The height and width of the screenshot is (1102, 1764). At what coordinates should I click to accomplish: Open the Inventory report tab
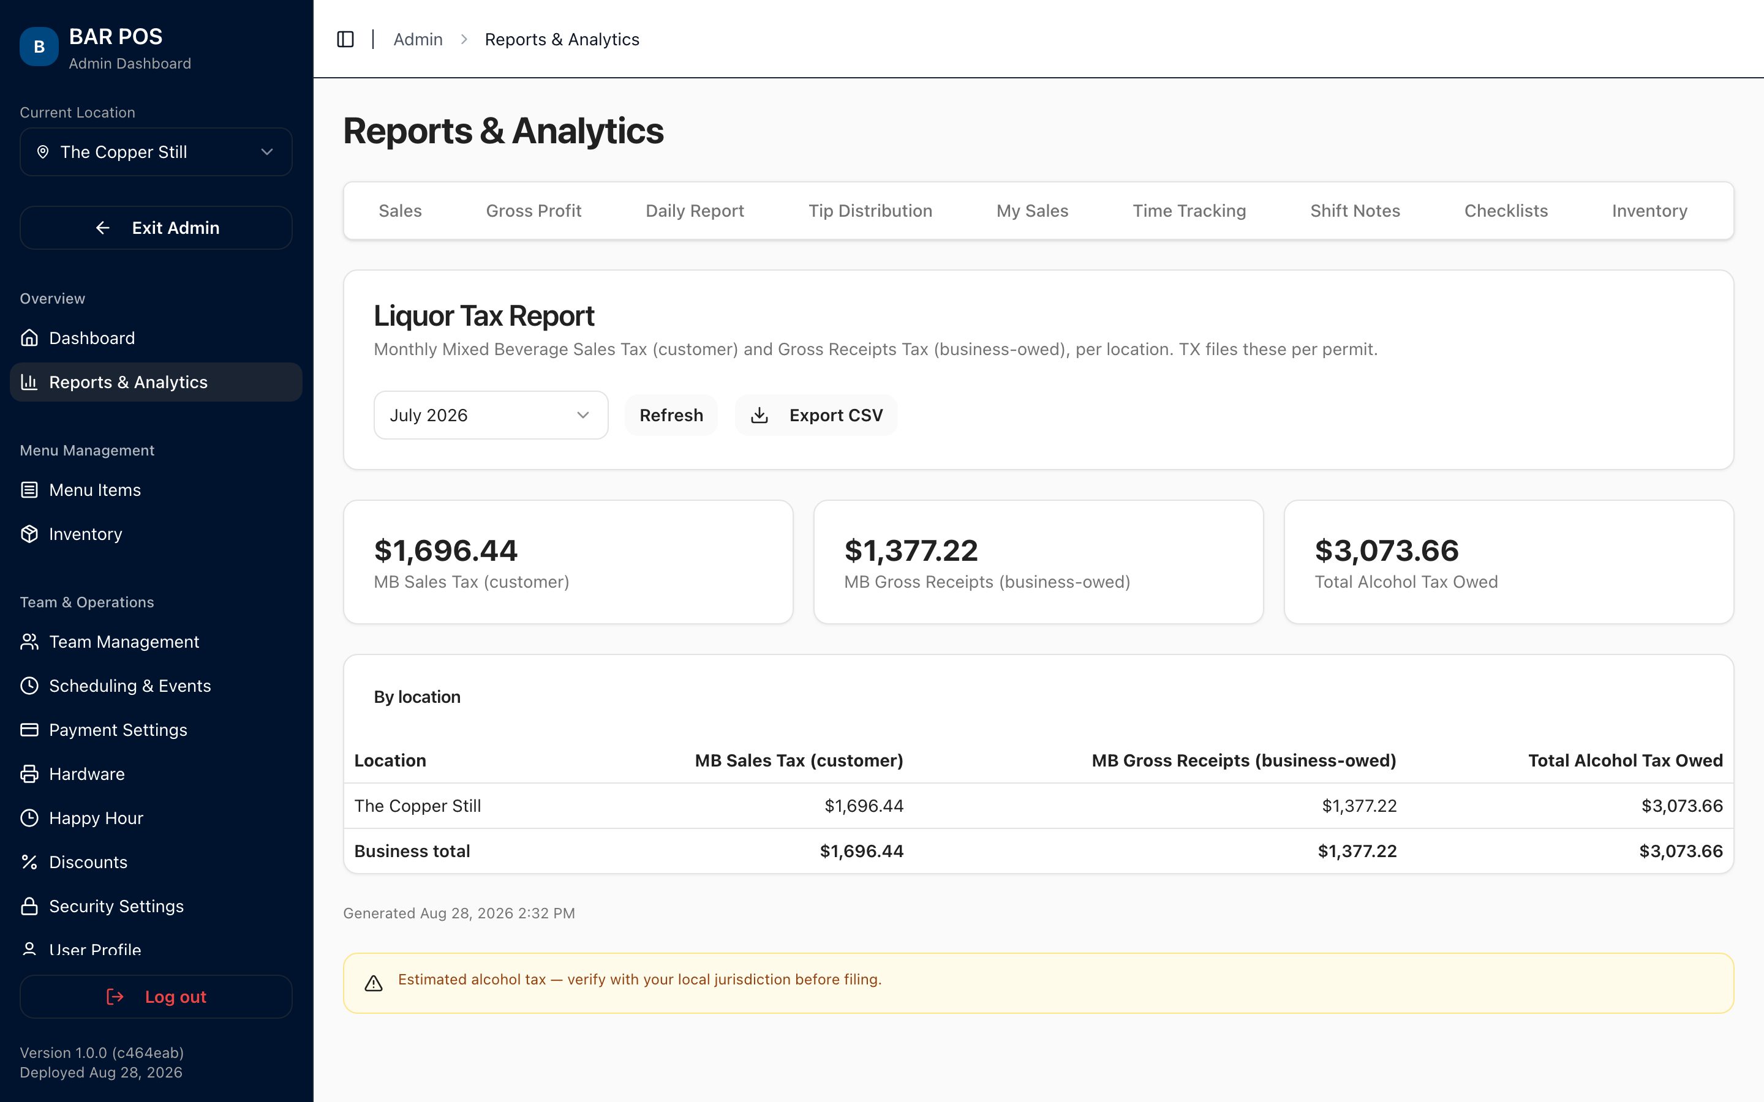tap(1649, 211)
